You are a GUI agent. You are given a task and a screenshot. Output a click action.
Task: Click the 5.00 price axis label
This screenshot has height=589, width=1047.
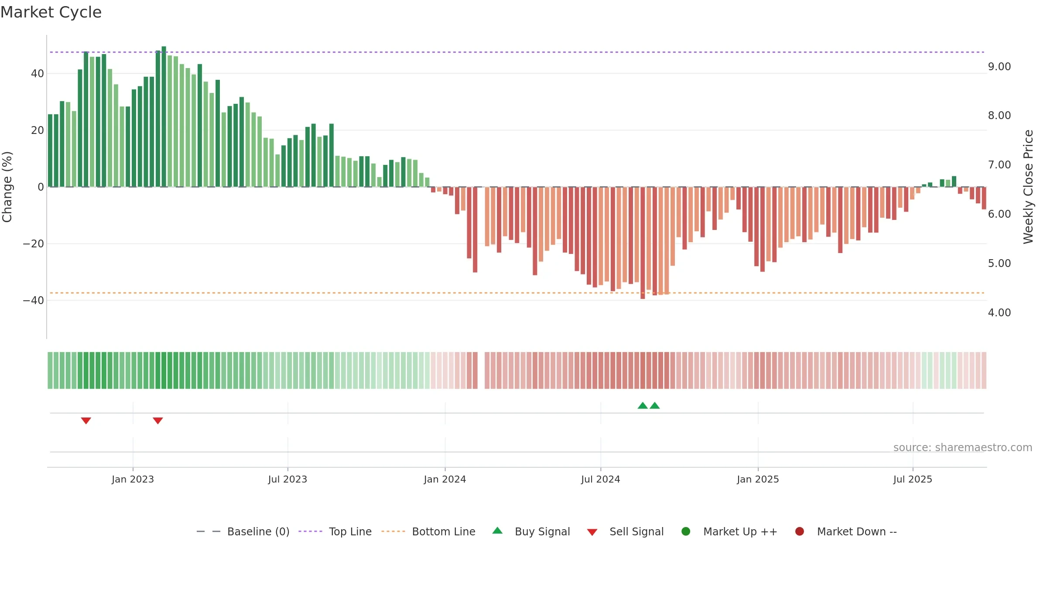999,264
